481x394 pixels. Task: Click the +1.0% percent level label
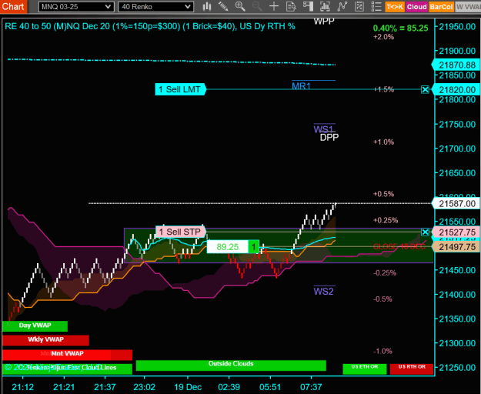pyautogui.click(x=383, y=142)
